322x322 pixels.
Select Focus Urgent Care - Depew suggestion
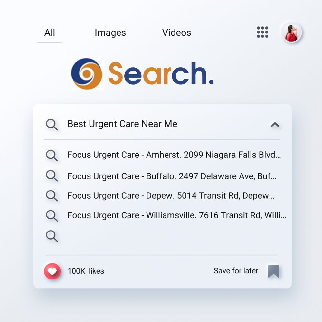click(x=171, y=196)
